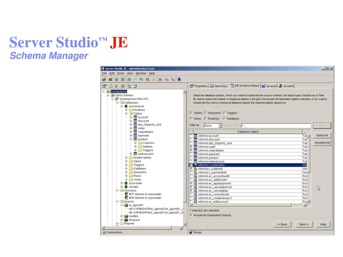Expand the Routines folder in tree
The width and height of the screenshot is (343, 257).
126,110
